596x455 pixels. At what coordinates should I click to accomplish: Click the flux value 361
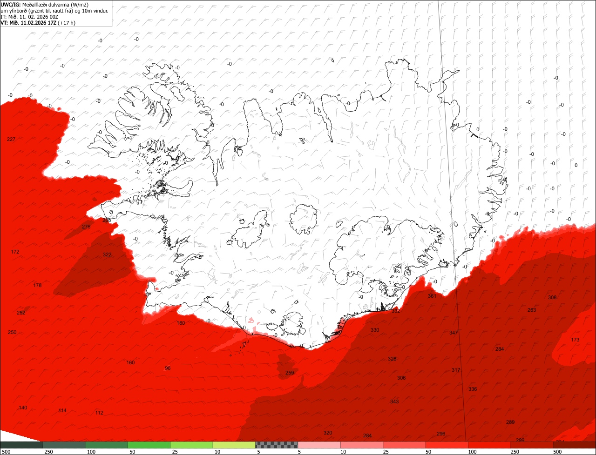[x=432, y=296]
